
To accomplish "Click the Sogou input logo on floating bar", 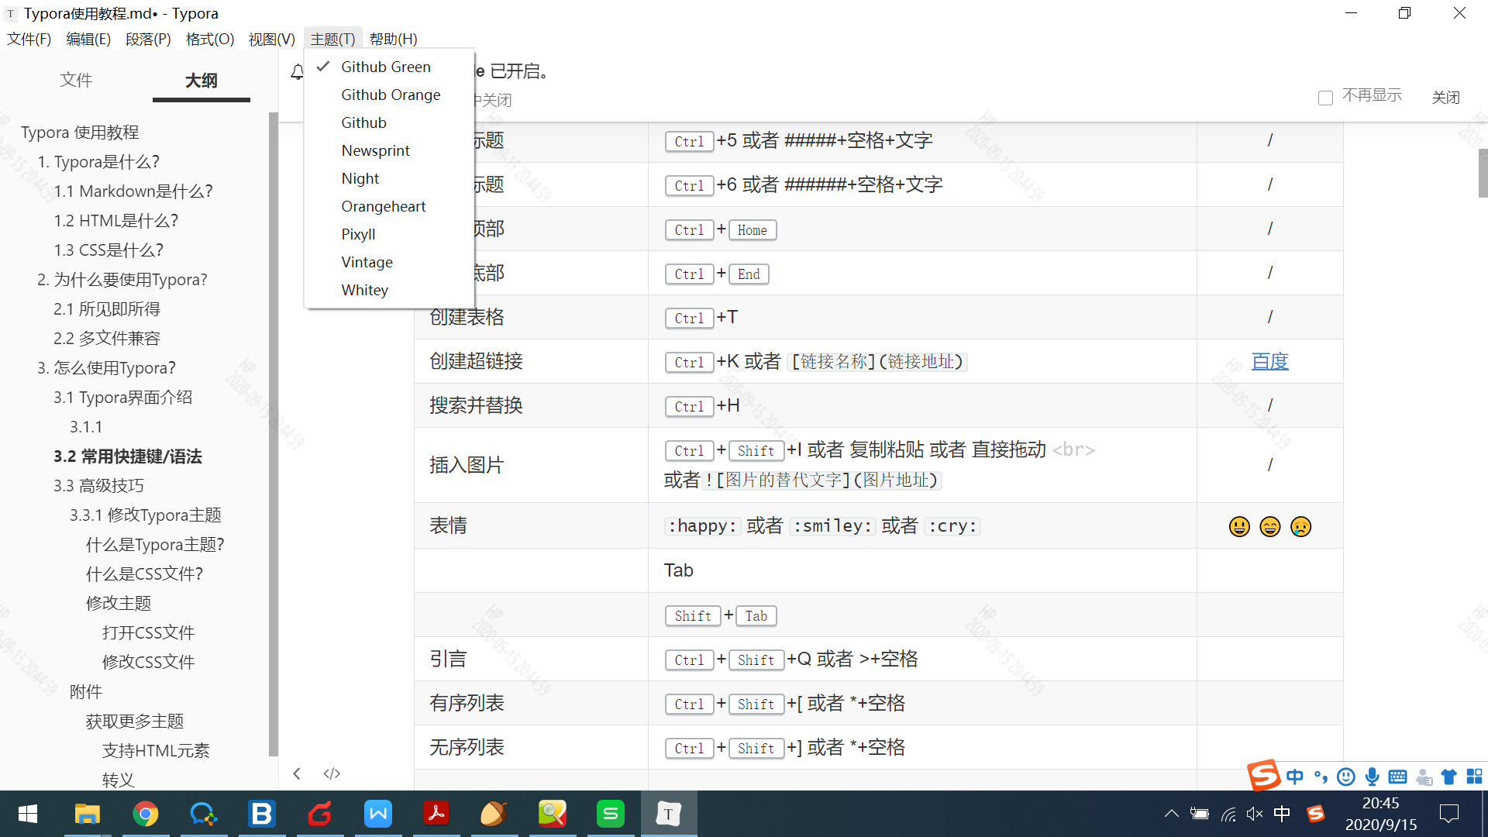I will [1263, 775].
